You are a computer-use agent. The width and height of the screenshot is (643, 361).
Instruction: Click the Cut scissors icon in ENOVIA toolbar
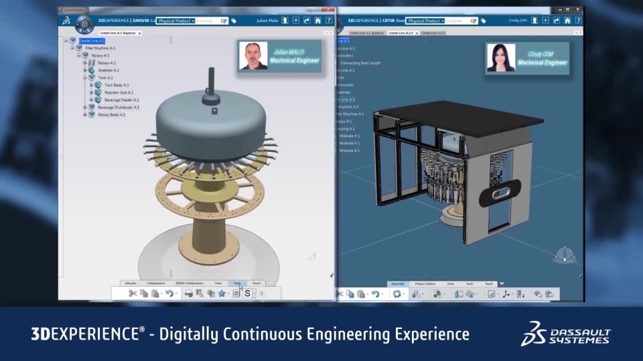coord(133,293)
